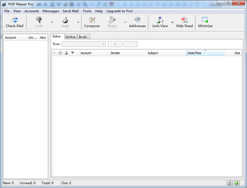
Task: Expand the Junk View dropdown arrow
Action: tap(172, 22)
